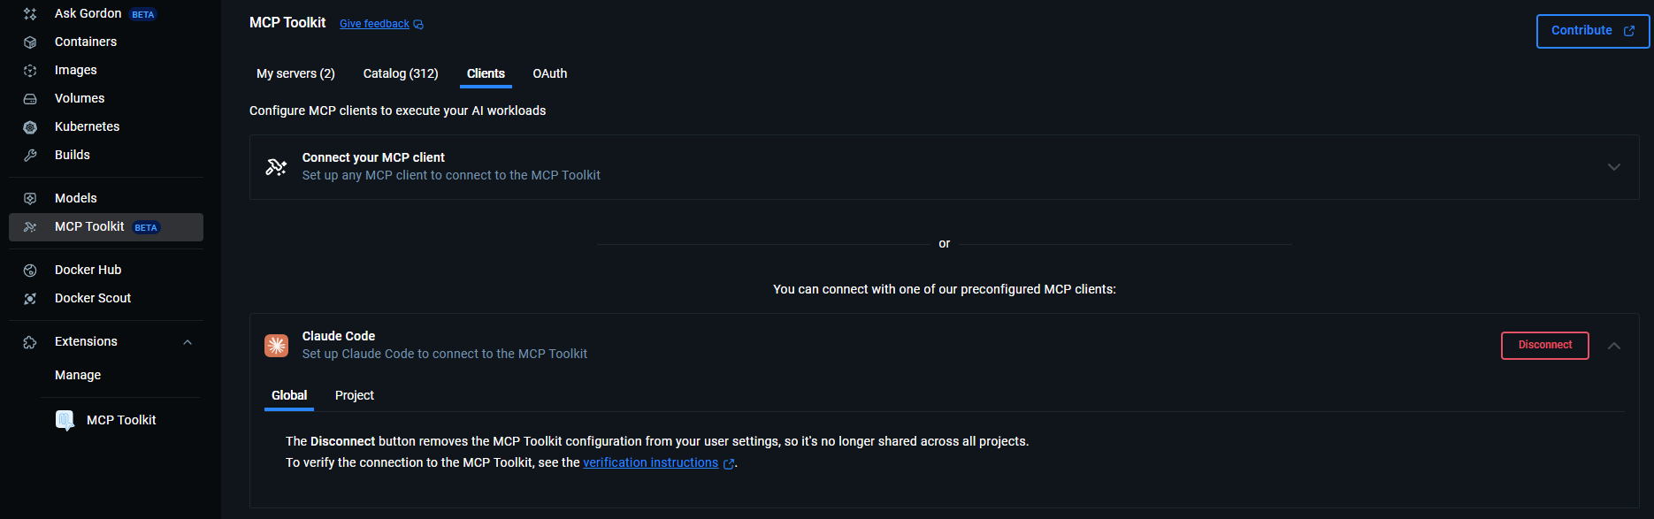Screen dimensions: 1654x519
Task: Click the Models sidebar icon
Action: (30, 199)
